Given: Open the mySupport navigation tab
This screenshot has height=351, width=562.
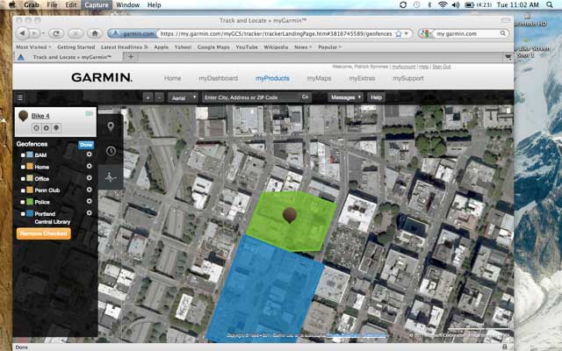Looking at the screenshot, I should tap(408, 78).
